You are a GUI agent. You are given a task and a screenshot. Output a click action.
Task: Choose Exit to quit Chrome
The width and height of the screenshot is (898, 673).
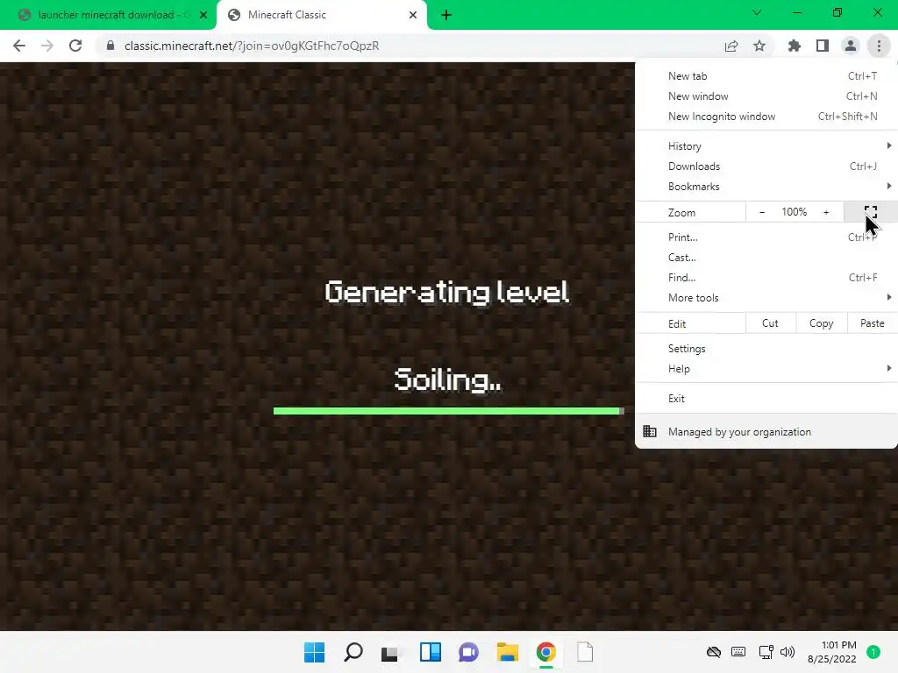coord(766,399)
